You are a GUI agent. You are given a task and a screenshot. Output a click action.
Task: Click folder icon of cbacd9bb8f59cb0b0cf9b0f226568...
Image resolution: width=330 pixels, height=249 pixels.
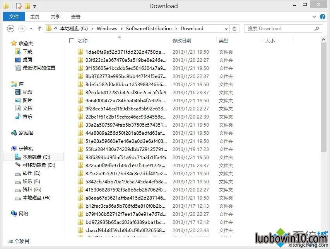point(80,230)
